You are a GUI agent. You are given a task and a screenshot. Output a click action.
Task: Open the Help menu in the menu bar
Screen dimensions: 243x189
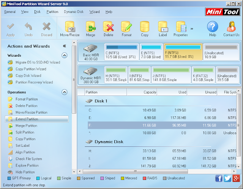109,12
